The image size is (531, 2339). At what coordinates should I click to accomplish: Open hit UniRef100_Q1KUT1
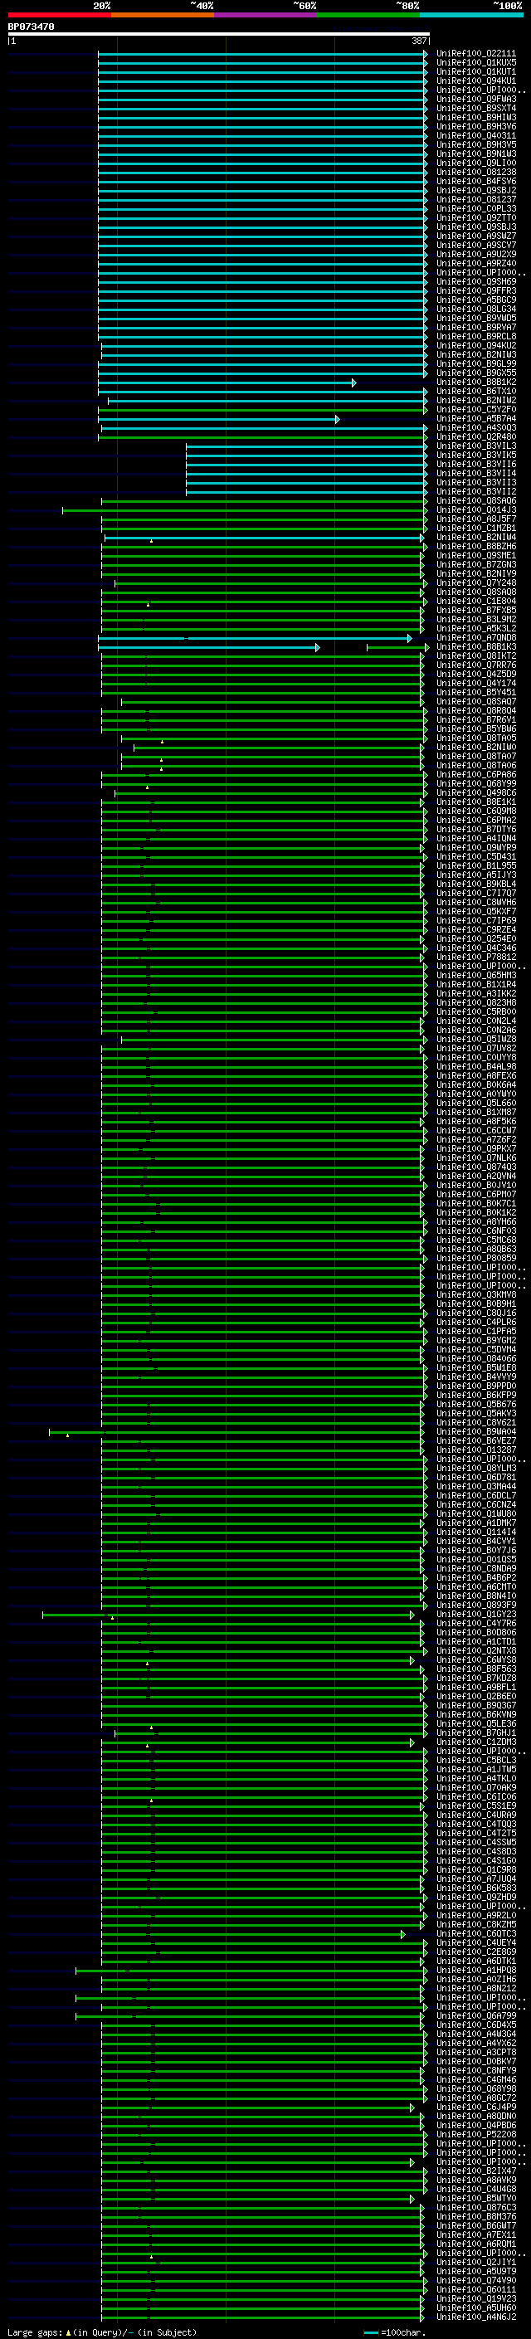[476, 71]
